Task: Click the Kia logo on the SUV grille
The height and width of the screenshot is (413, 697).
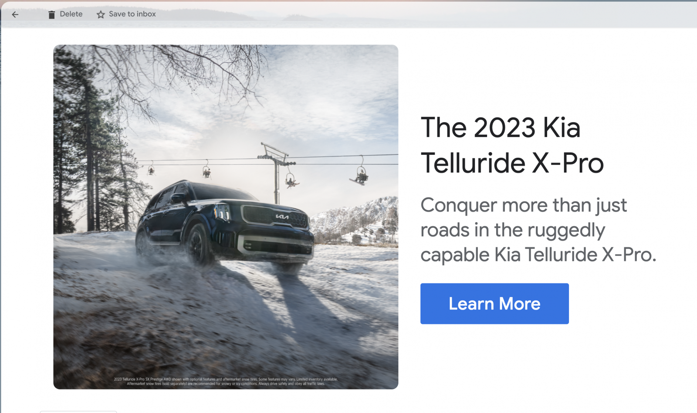Action: (282, 216)
